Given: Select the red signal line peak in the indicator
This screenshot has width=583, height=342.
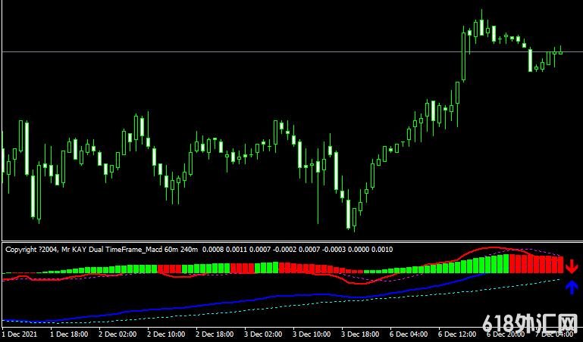Looking at the screenshot, I should 491,248.
